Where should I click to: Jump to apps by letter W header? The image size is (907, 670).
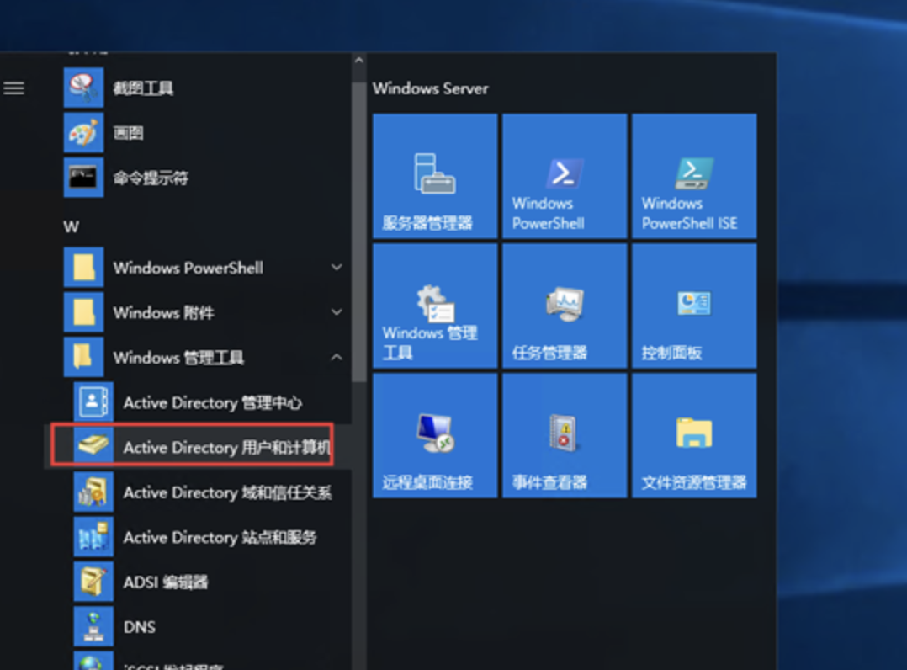click(x=72, y=226)
